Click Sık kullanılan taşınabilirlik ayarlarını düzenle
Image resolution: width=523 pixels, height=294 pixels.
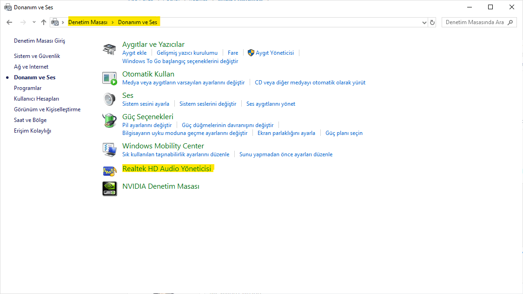[x=176, y=154]
